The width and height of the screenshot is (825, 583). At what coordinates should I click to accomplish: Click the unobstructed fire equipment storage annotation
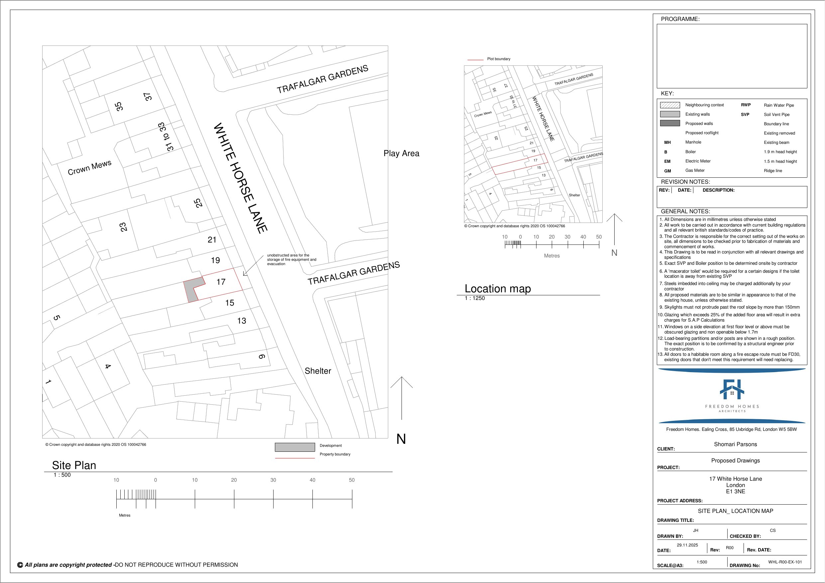click(292, 259)
